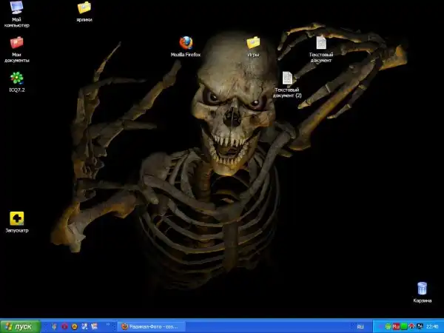This screenshot has height=333, width=444.
Task: Open the Mozilla Firefox desktop shortcut
Action: [x=186, y=43]
